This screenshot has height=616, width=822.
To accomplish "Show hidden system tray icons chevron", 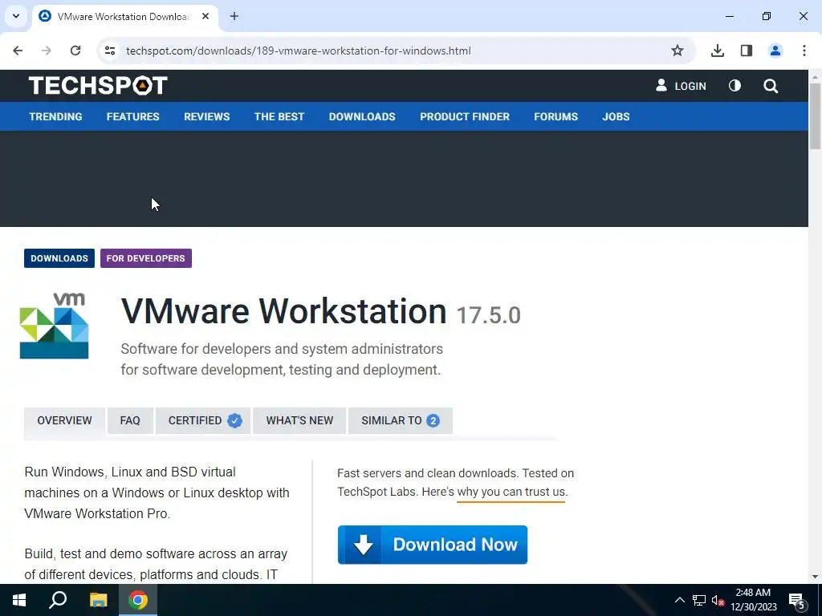I will [x=679, y=600].
